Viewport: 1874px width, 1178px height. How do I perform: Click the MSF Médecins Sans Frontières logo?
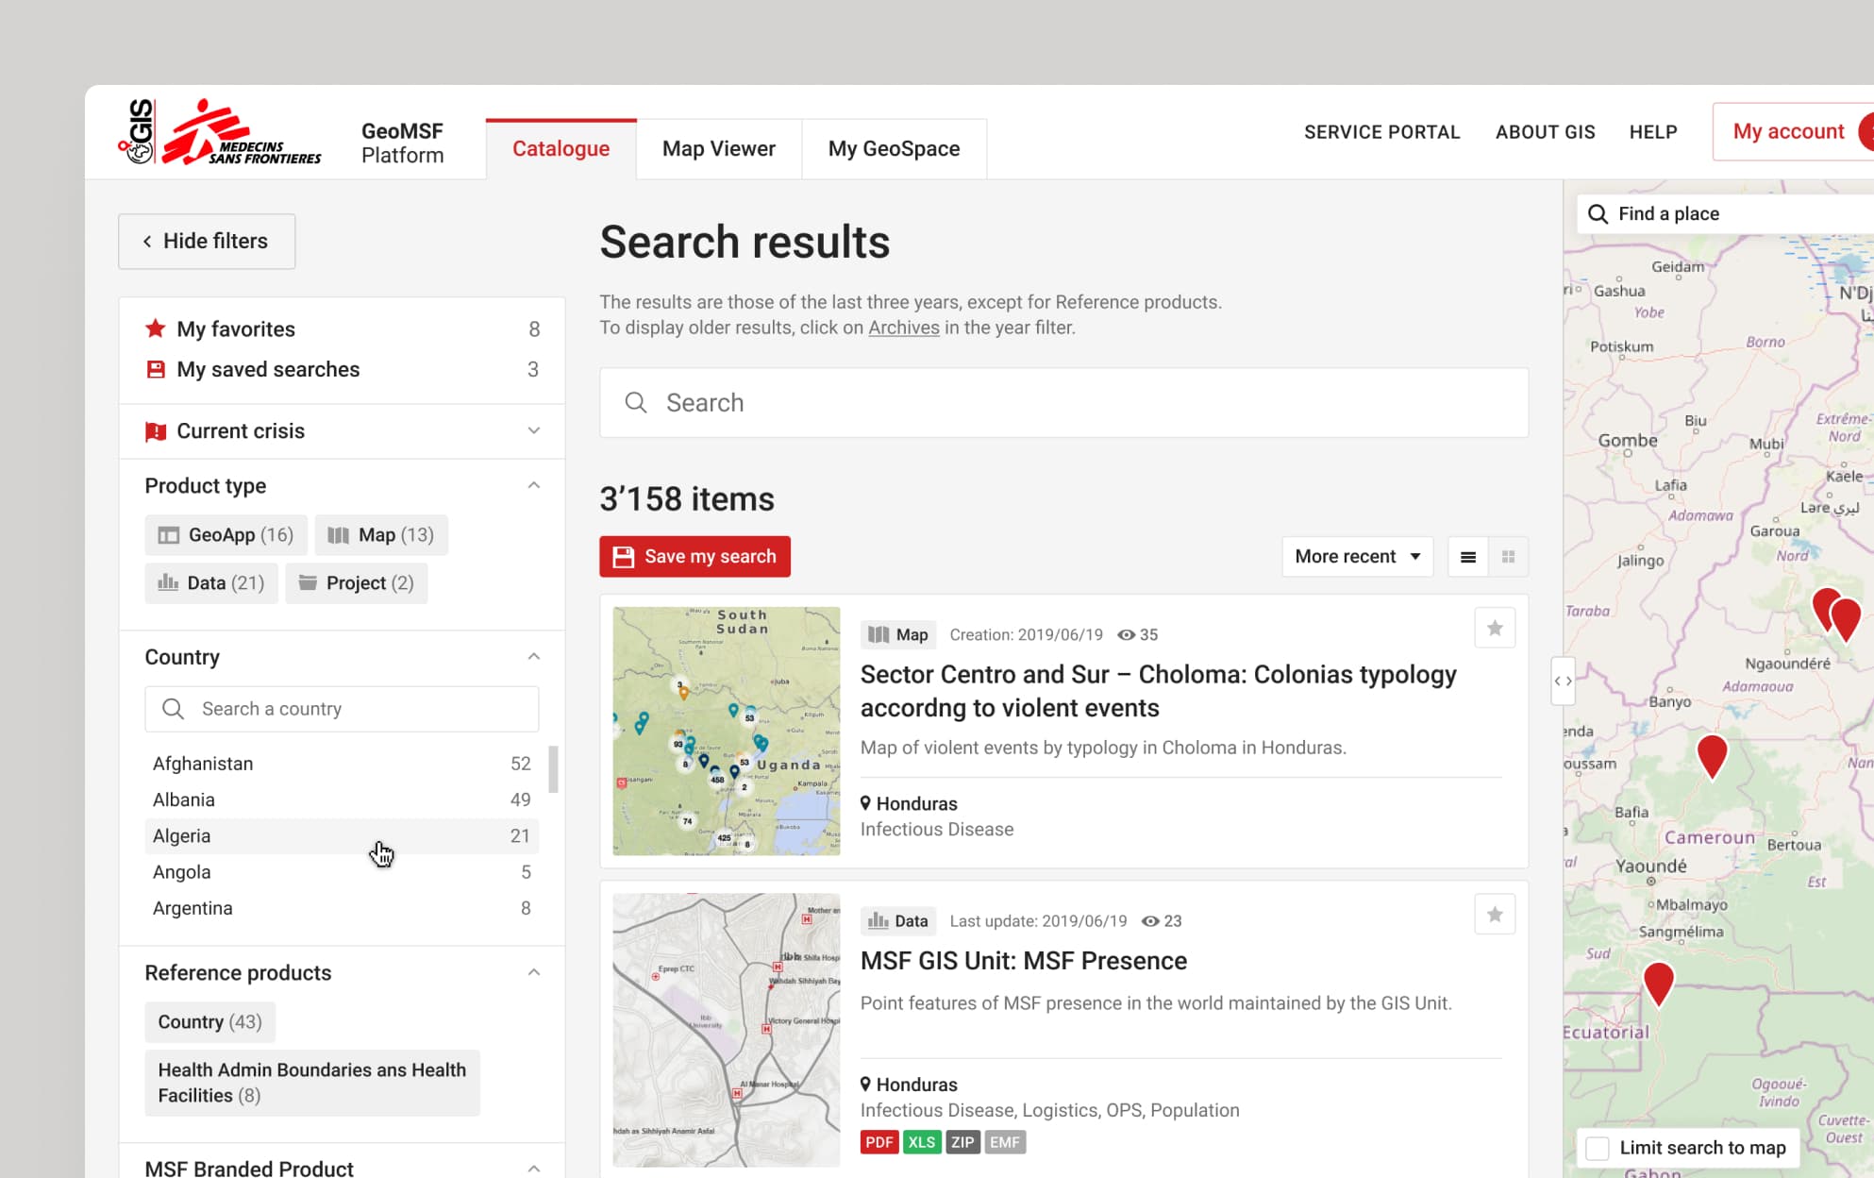240,133
